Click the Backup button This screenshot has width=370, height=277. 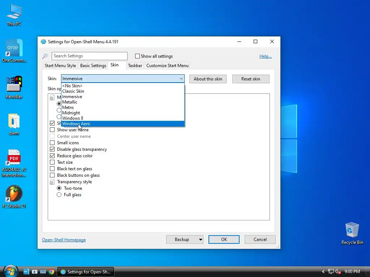tap(182, 239)
